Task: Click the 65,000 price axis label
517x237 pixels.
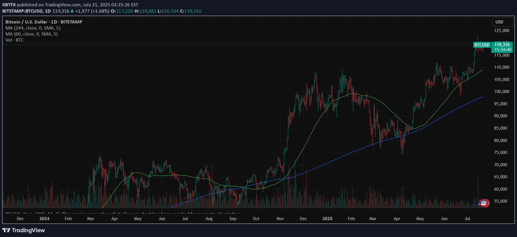Action: tap(501, 177)
